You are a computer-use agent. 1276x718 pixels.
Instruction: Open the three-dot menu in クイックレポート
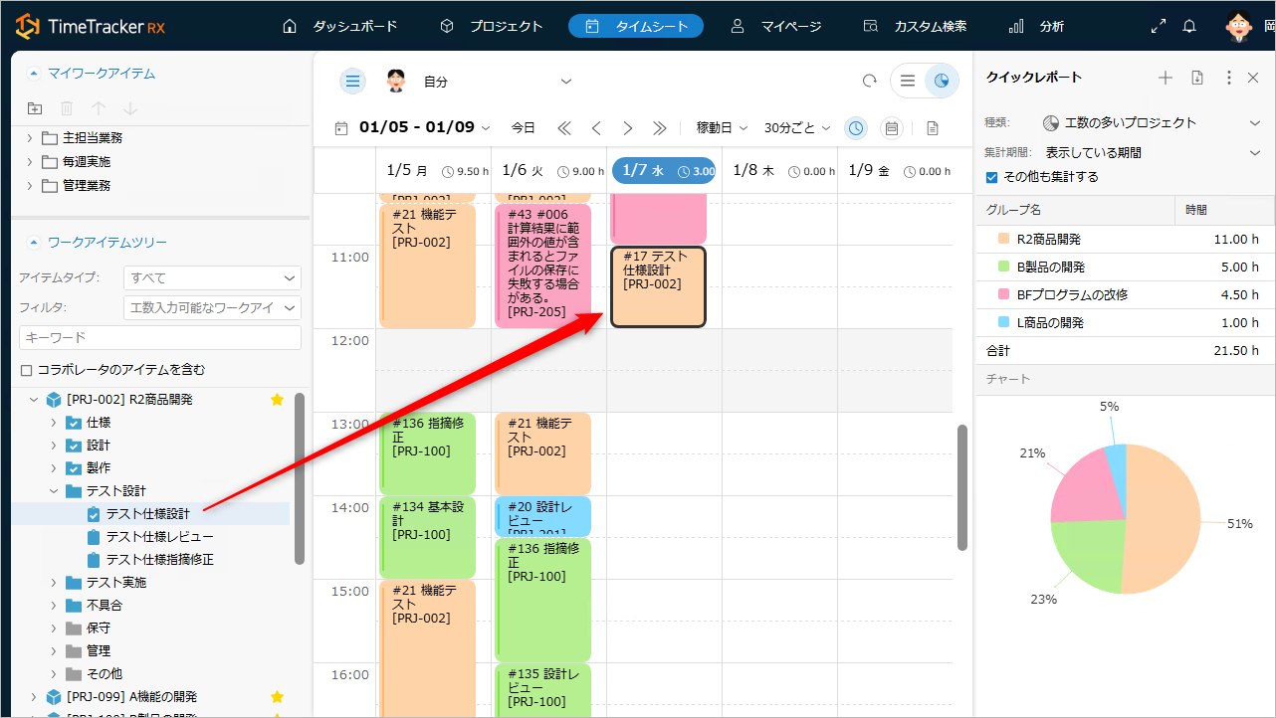pos(1229,78)
